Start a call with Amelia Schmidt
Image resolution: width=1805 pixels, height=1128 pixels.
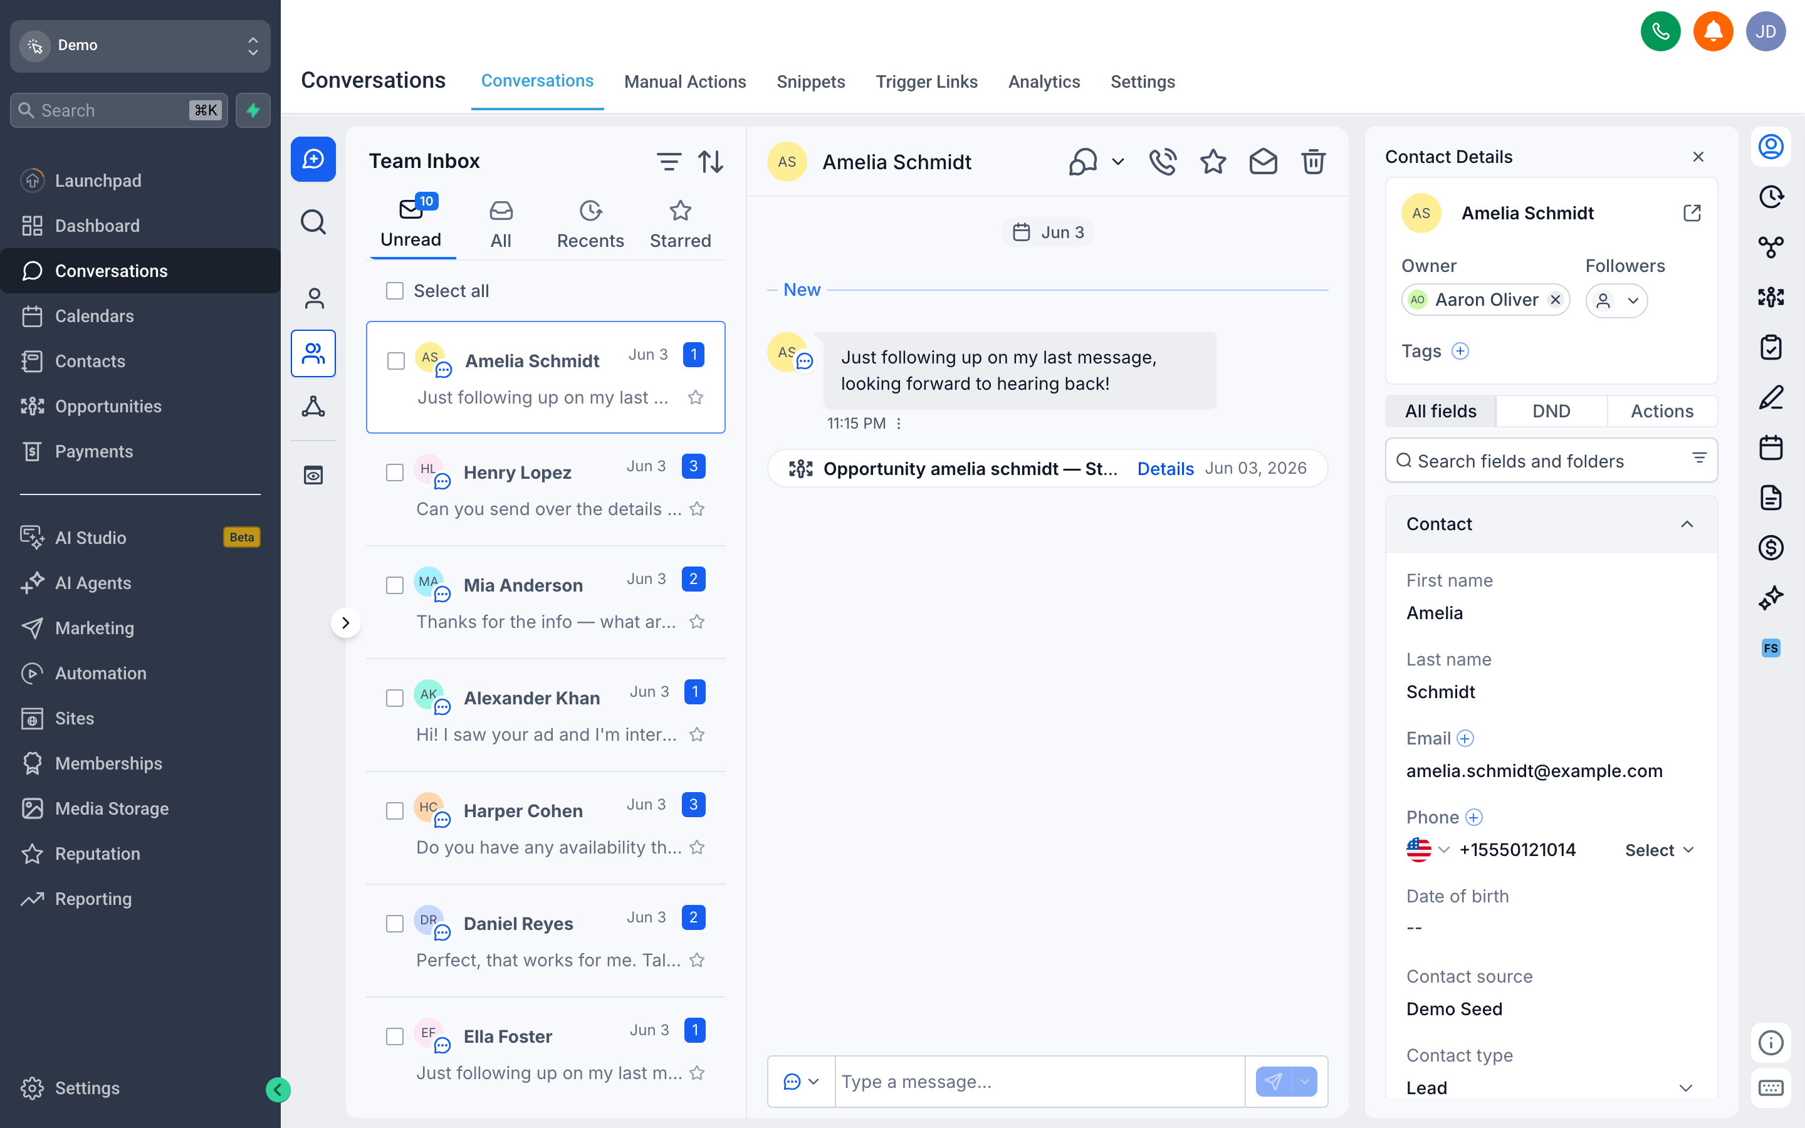click(x=1162, y=161)
